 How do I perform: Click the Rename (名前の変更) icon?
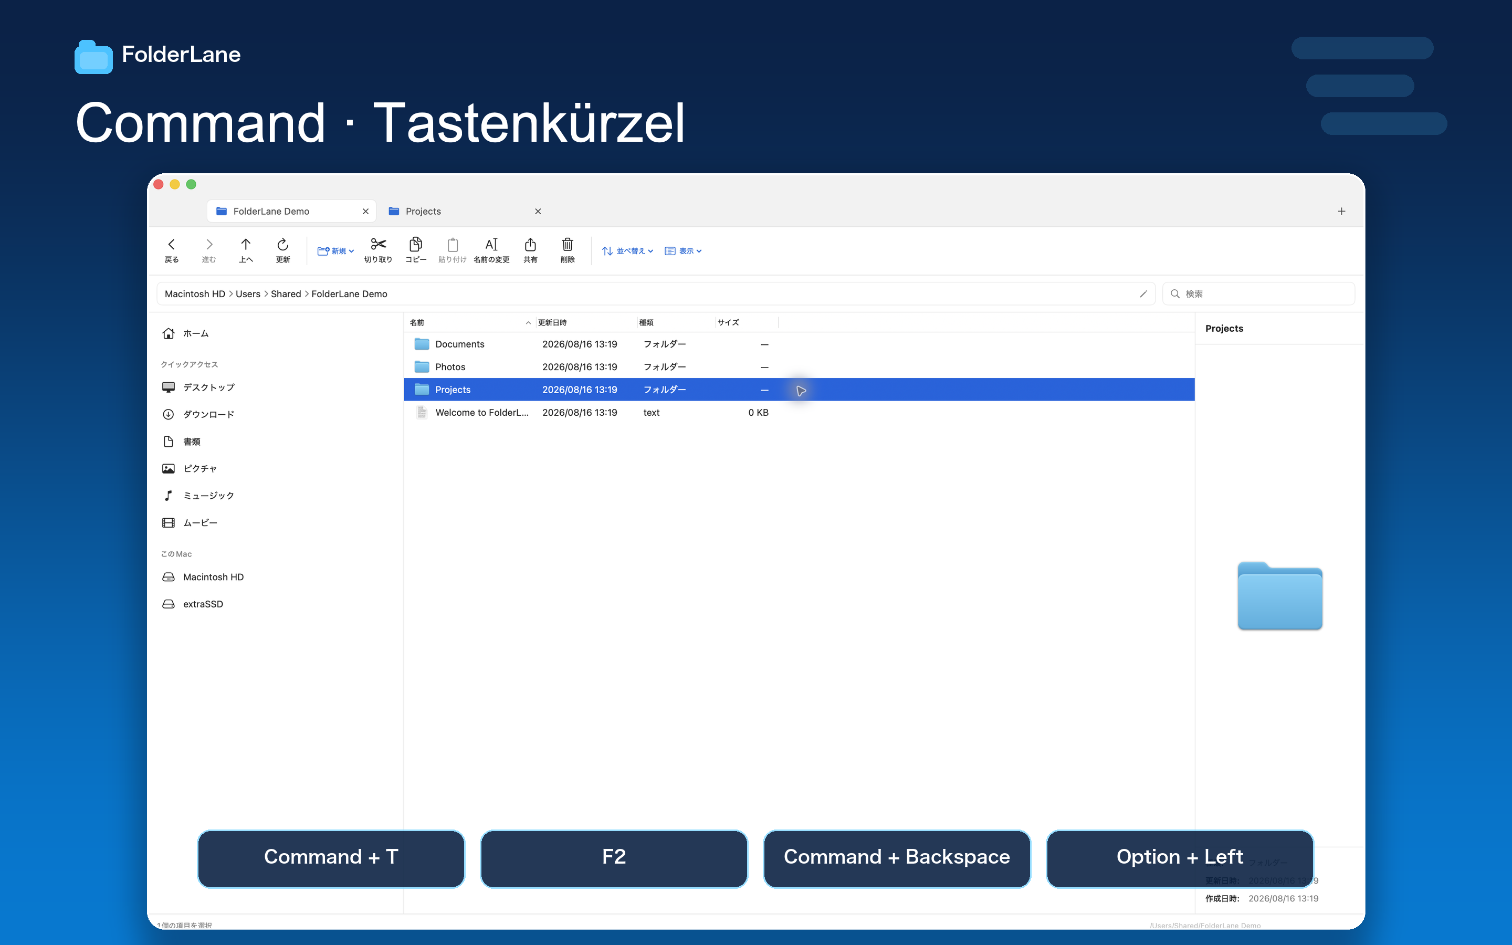coord(491,244)
